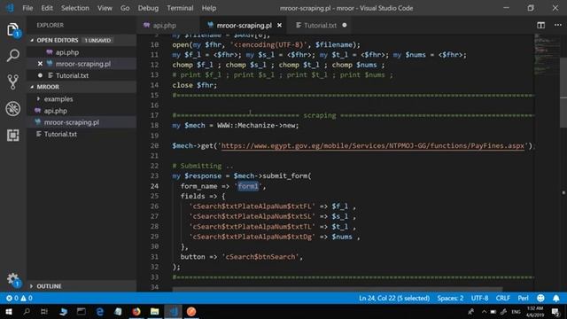Image resolution: width=567 pixels, height=319 pixels.
Task: Click UTF-8 encoding in status bar
Action: [480, 298]
